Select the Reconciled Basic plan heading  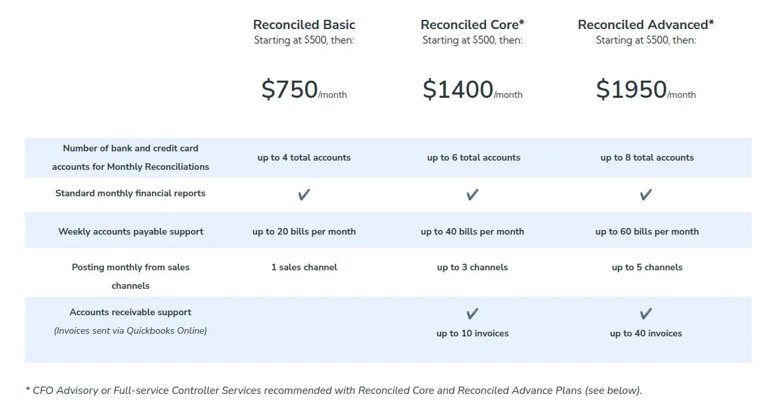(304, 25)
